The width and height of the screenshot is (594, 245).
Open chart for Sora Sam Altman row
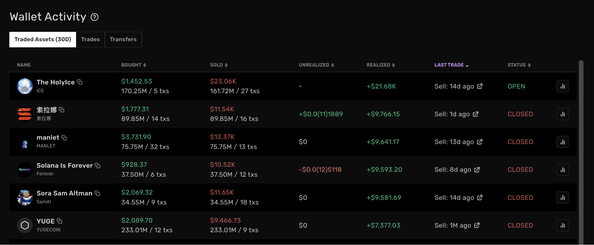pos(562,197)
